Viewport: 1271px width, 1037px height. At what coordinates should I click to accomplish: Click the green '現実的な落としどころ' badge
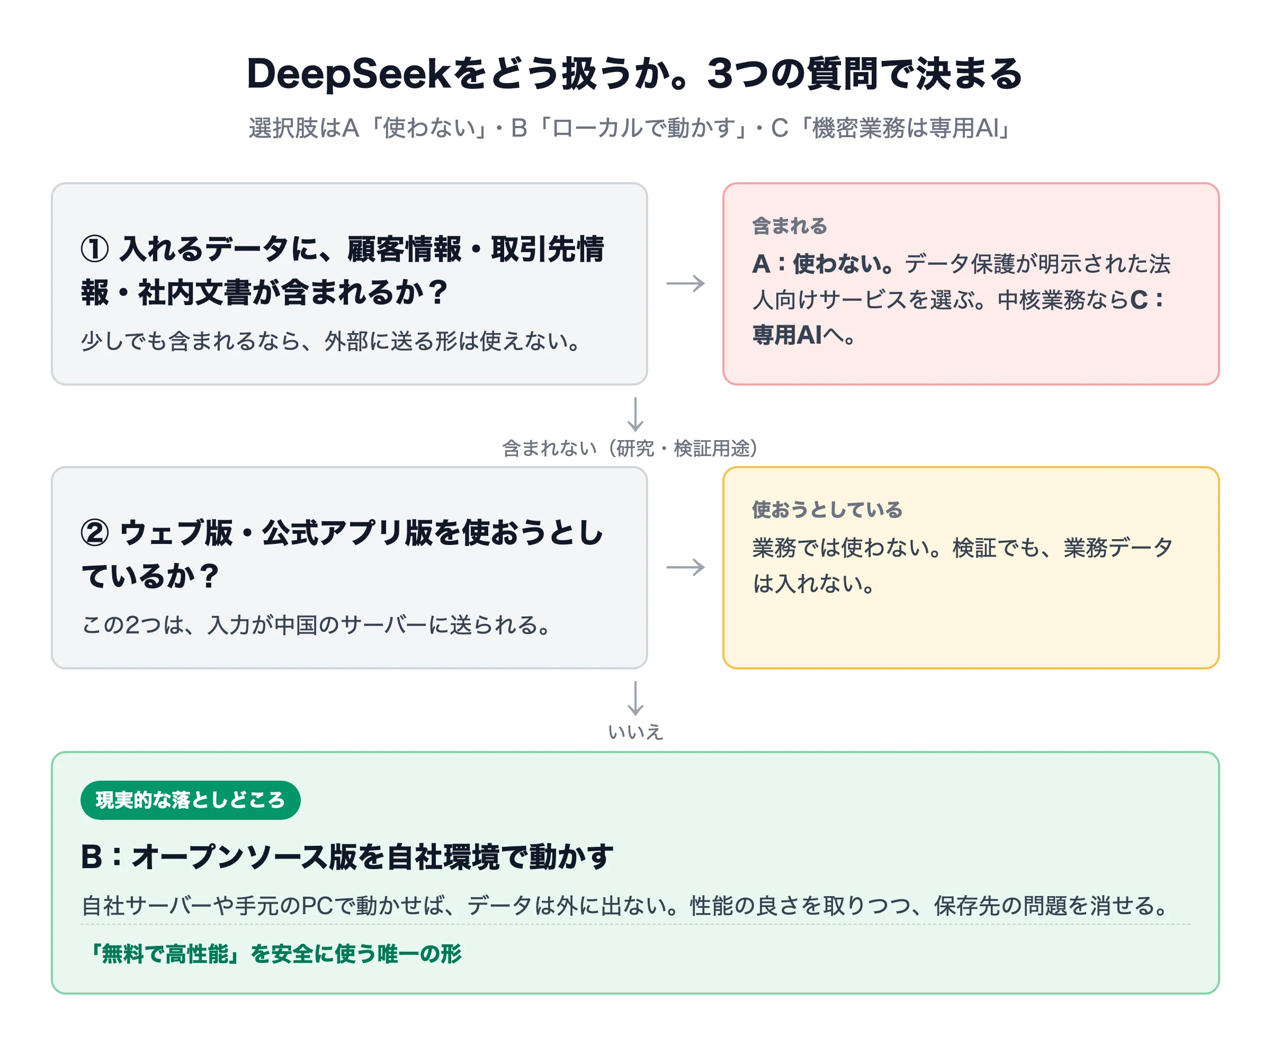click(191, 800)
